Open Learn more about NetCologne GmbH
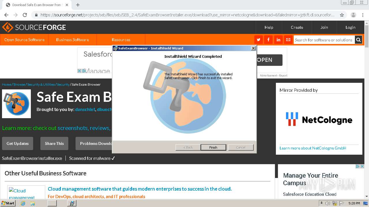Image resolution: width=369 pixels, height=207 pixels. pos(313,148)
